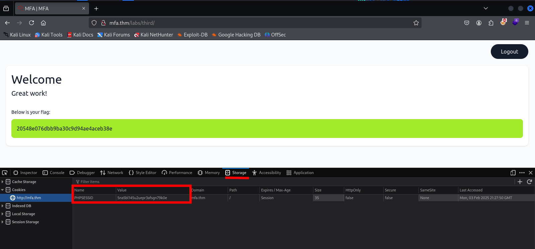Image resolution: width=535 pixels, height=249 pixels.
Task: Switch to the Inspector tab
Action: (25, 173)
